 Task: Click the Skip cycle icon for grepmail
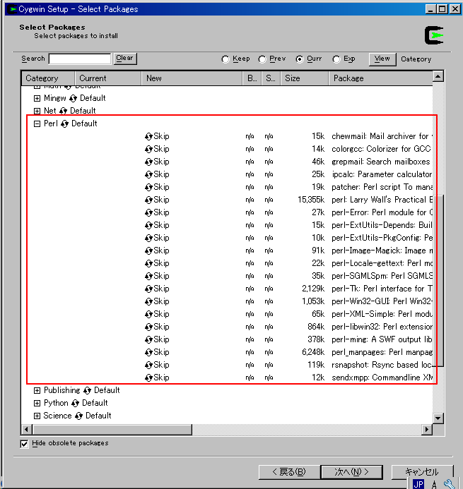point(149,162)
